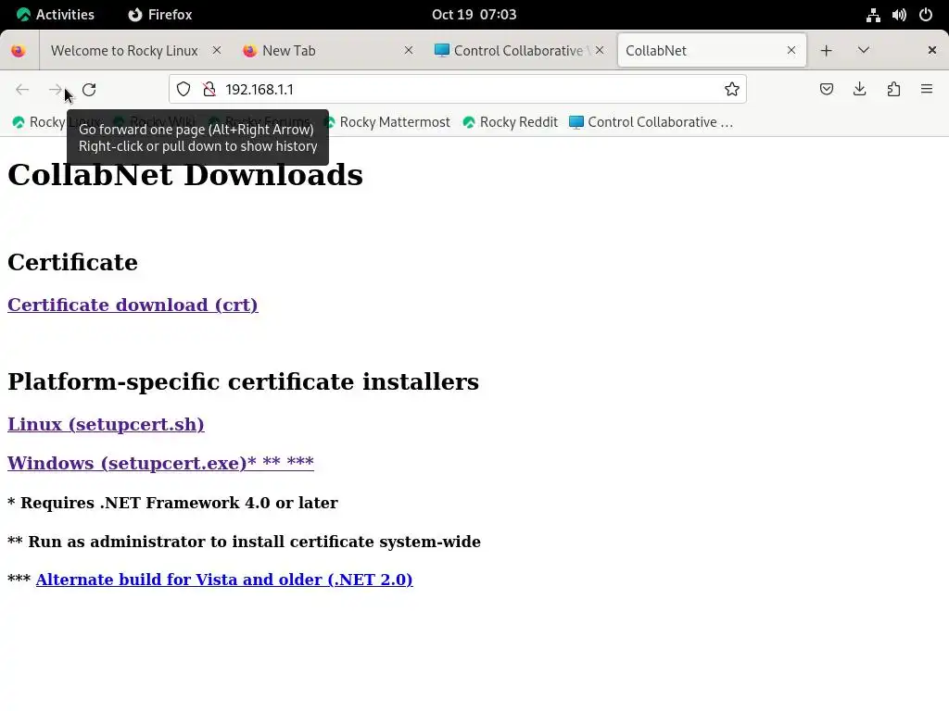This screenshot has width=949, height=711.
Task: Open the clock showing Oct 19 07:03
Action: (474, 15)
